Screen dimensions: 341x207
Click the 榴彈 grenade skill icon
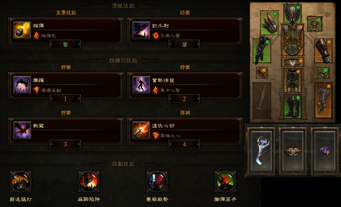tap(22, 30)
